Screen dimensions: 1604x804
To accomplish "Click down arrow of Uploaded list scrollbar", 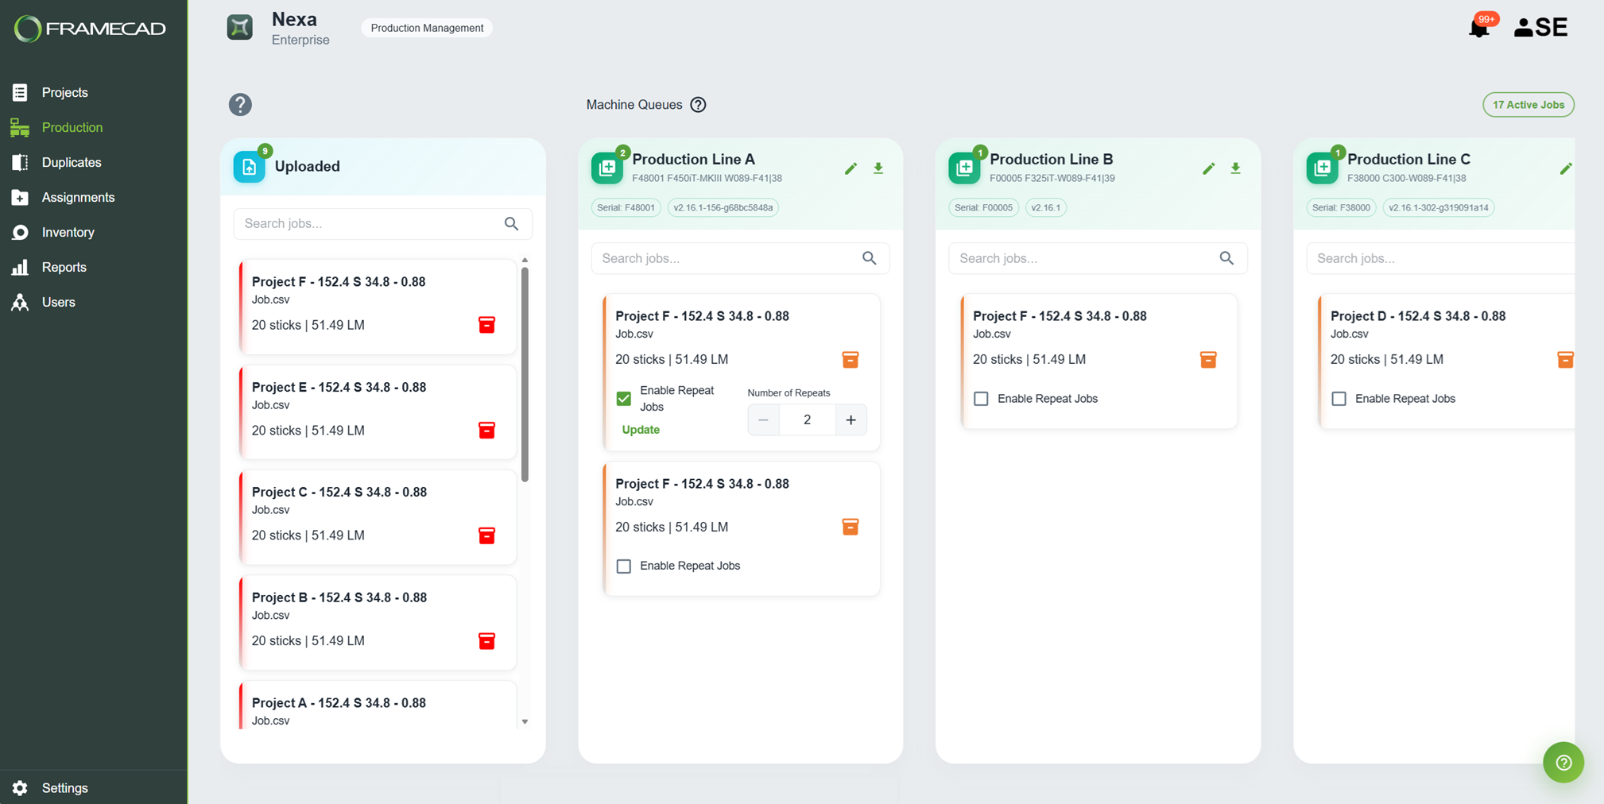I will (x=525, y=721).
